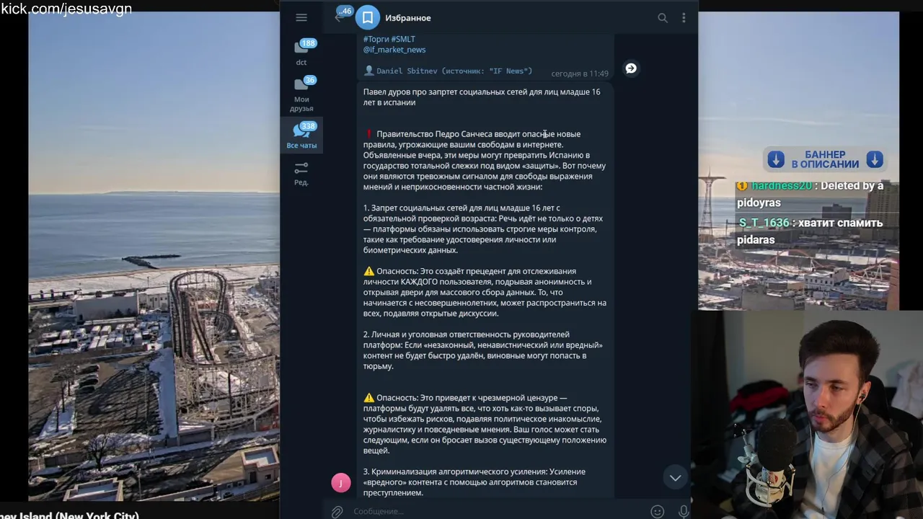Open the dct chat folder
Screen dimensions: 923x519
point(301,53)
